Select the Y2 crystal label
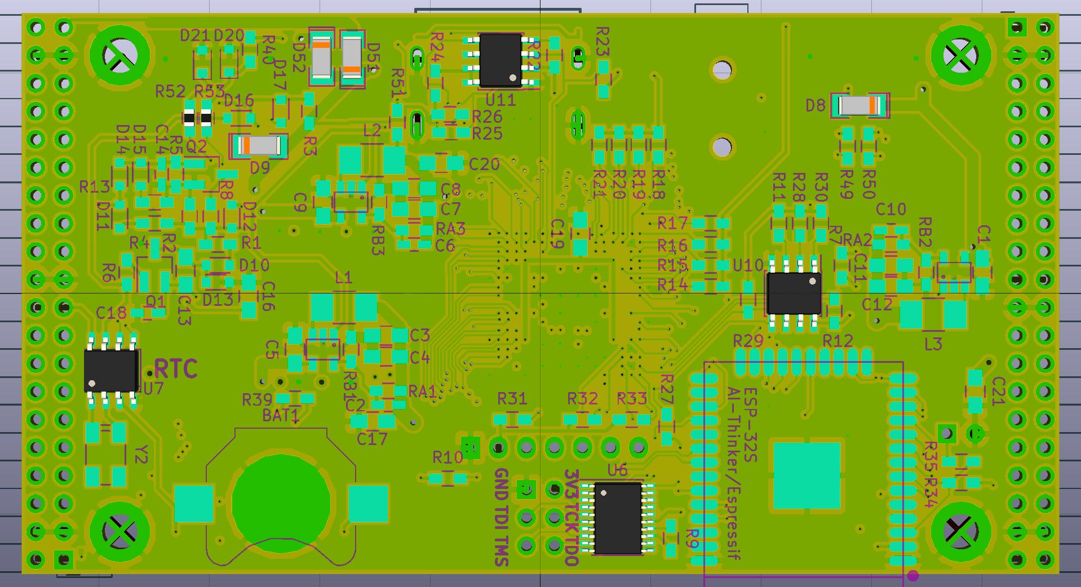 click(141, 455)
